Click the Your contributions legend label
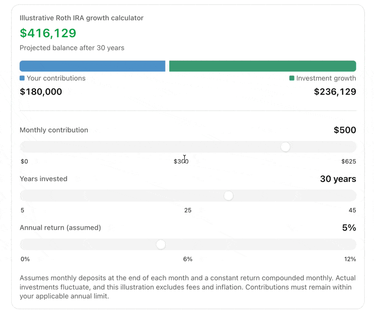The width and height of the screenshot is (374, 316). (x=56, y=78)
